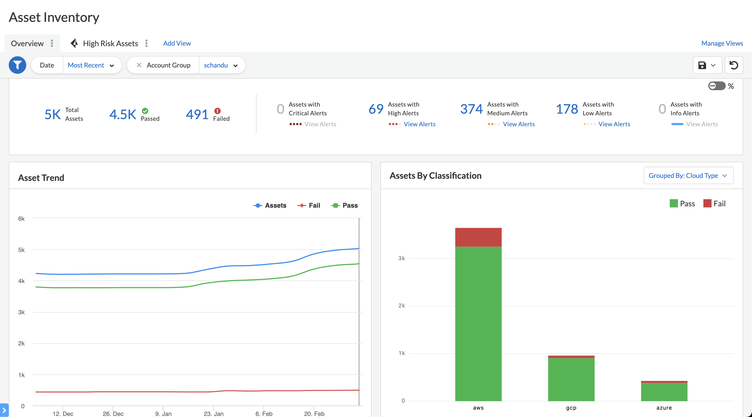Open the Overview tab options kebab menu
The height and width of the screenshot is (417, 752).
(x=52, y=43)
